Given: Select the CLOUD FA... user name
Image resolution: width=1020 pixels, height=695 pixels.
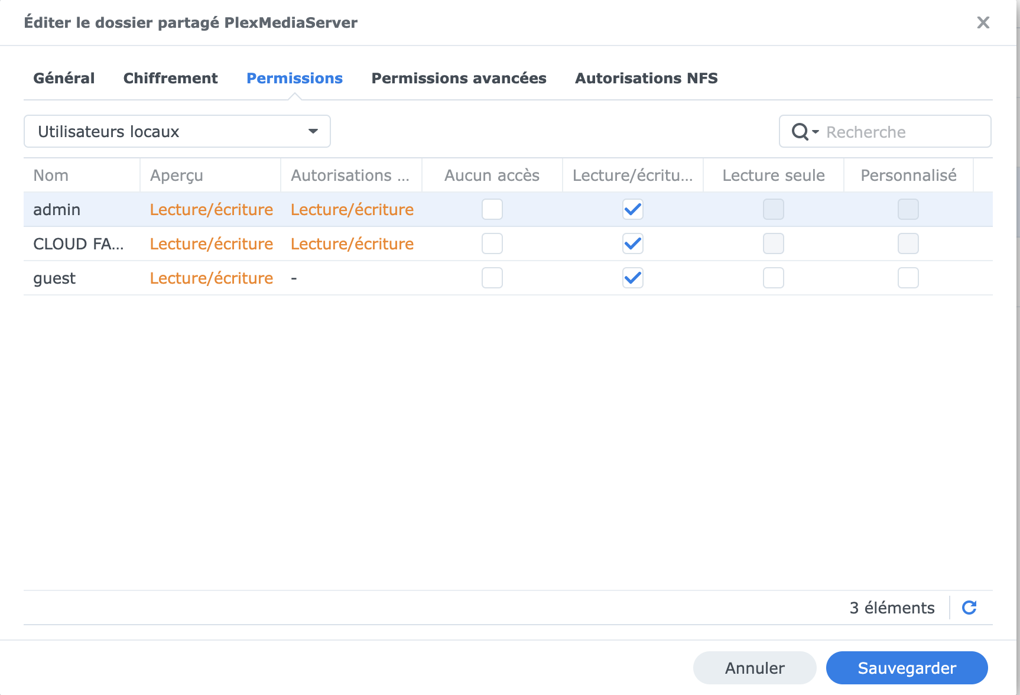Looking at the screenshot, I should (79, 243).
